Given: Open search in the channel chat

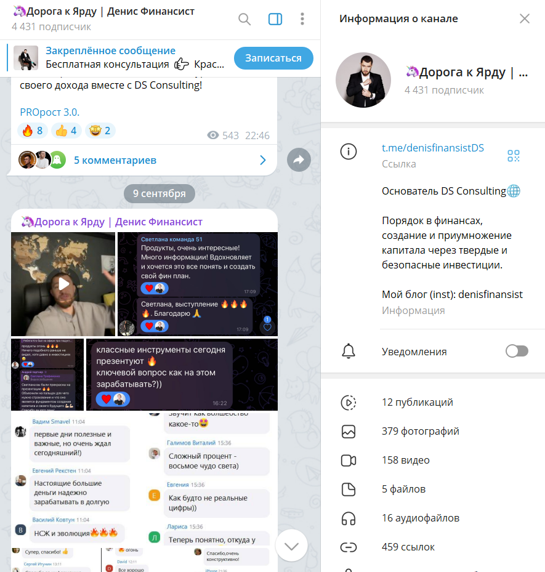Looking at the screenshot, I should coord(244,19).
